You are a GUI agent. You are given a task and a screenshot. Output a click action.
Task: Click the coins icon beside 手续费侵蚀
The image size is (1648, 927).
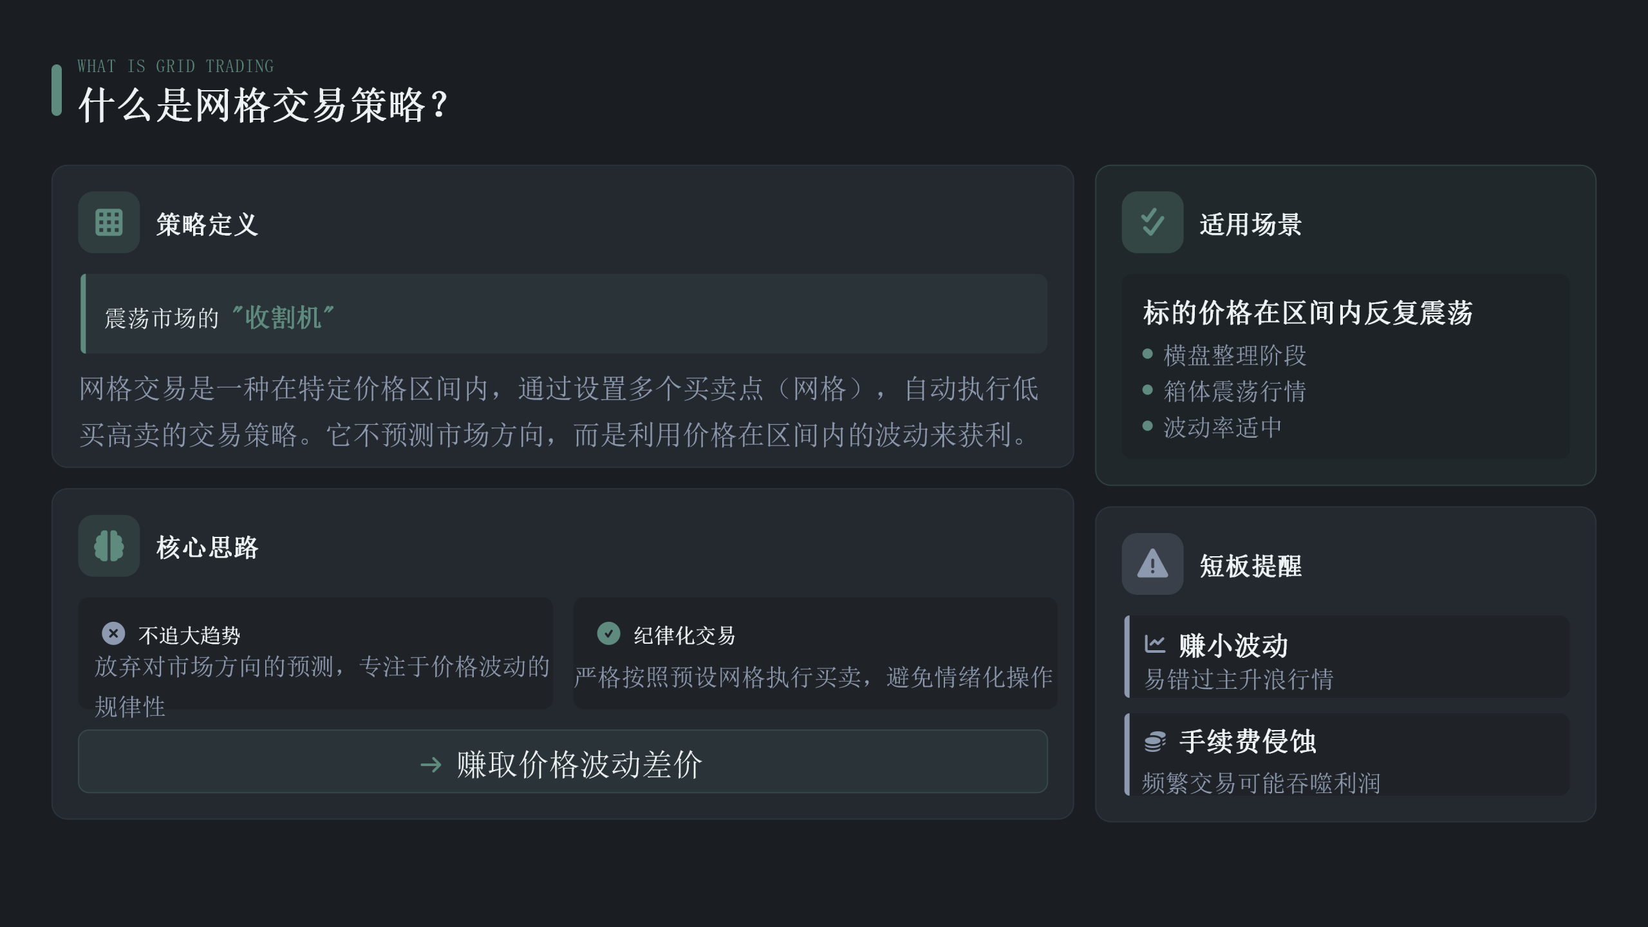pos(1155,742)
